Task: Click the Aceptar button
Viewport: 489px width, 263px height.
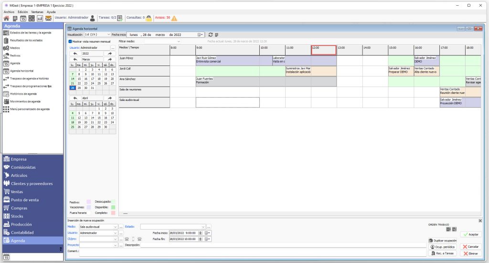Action: tap(471, 235)
